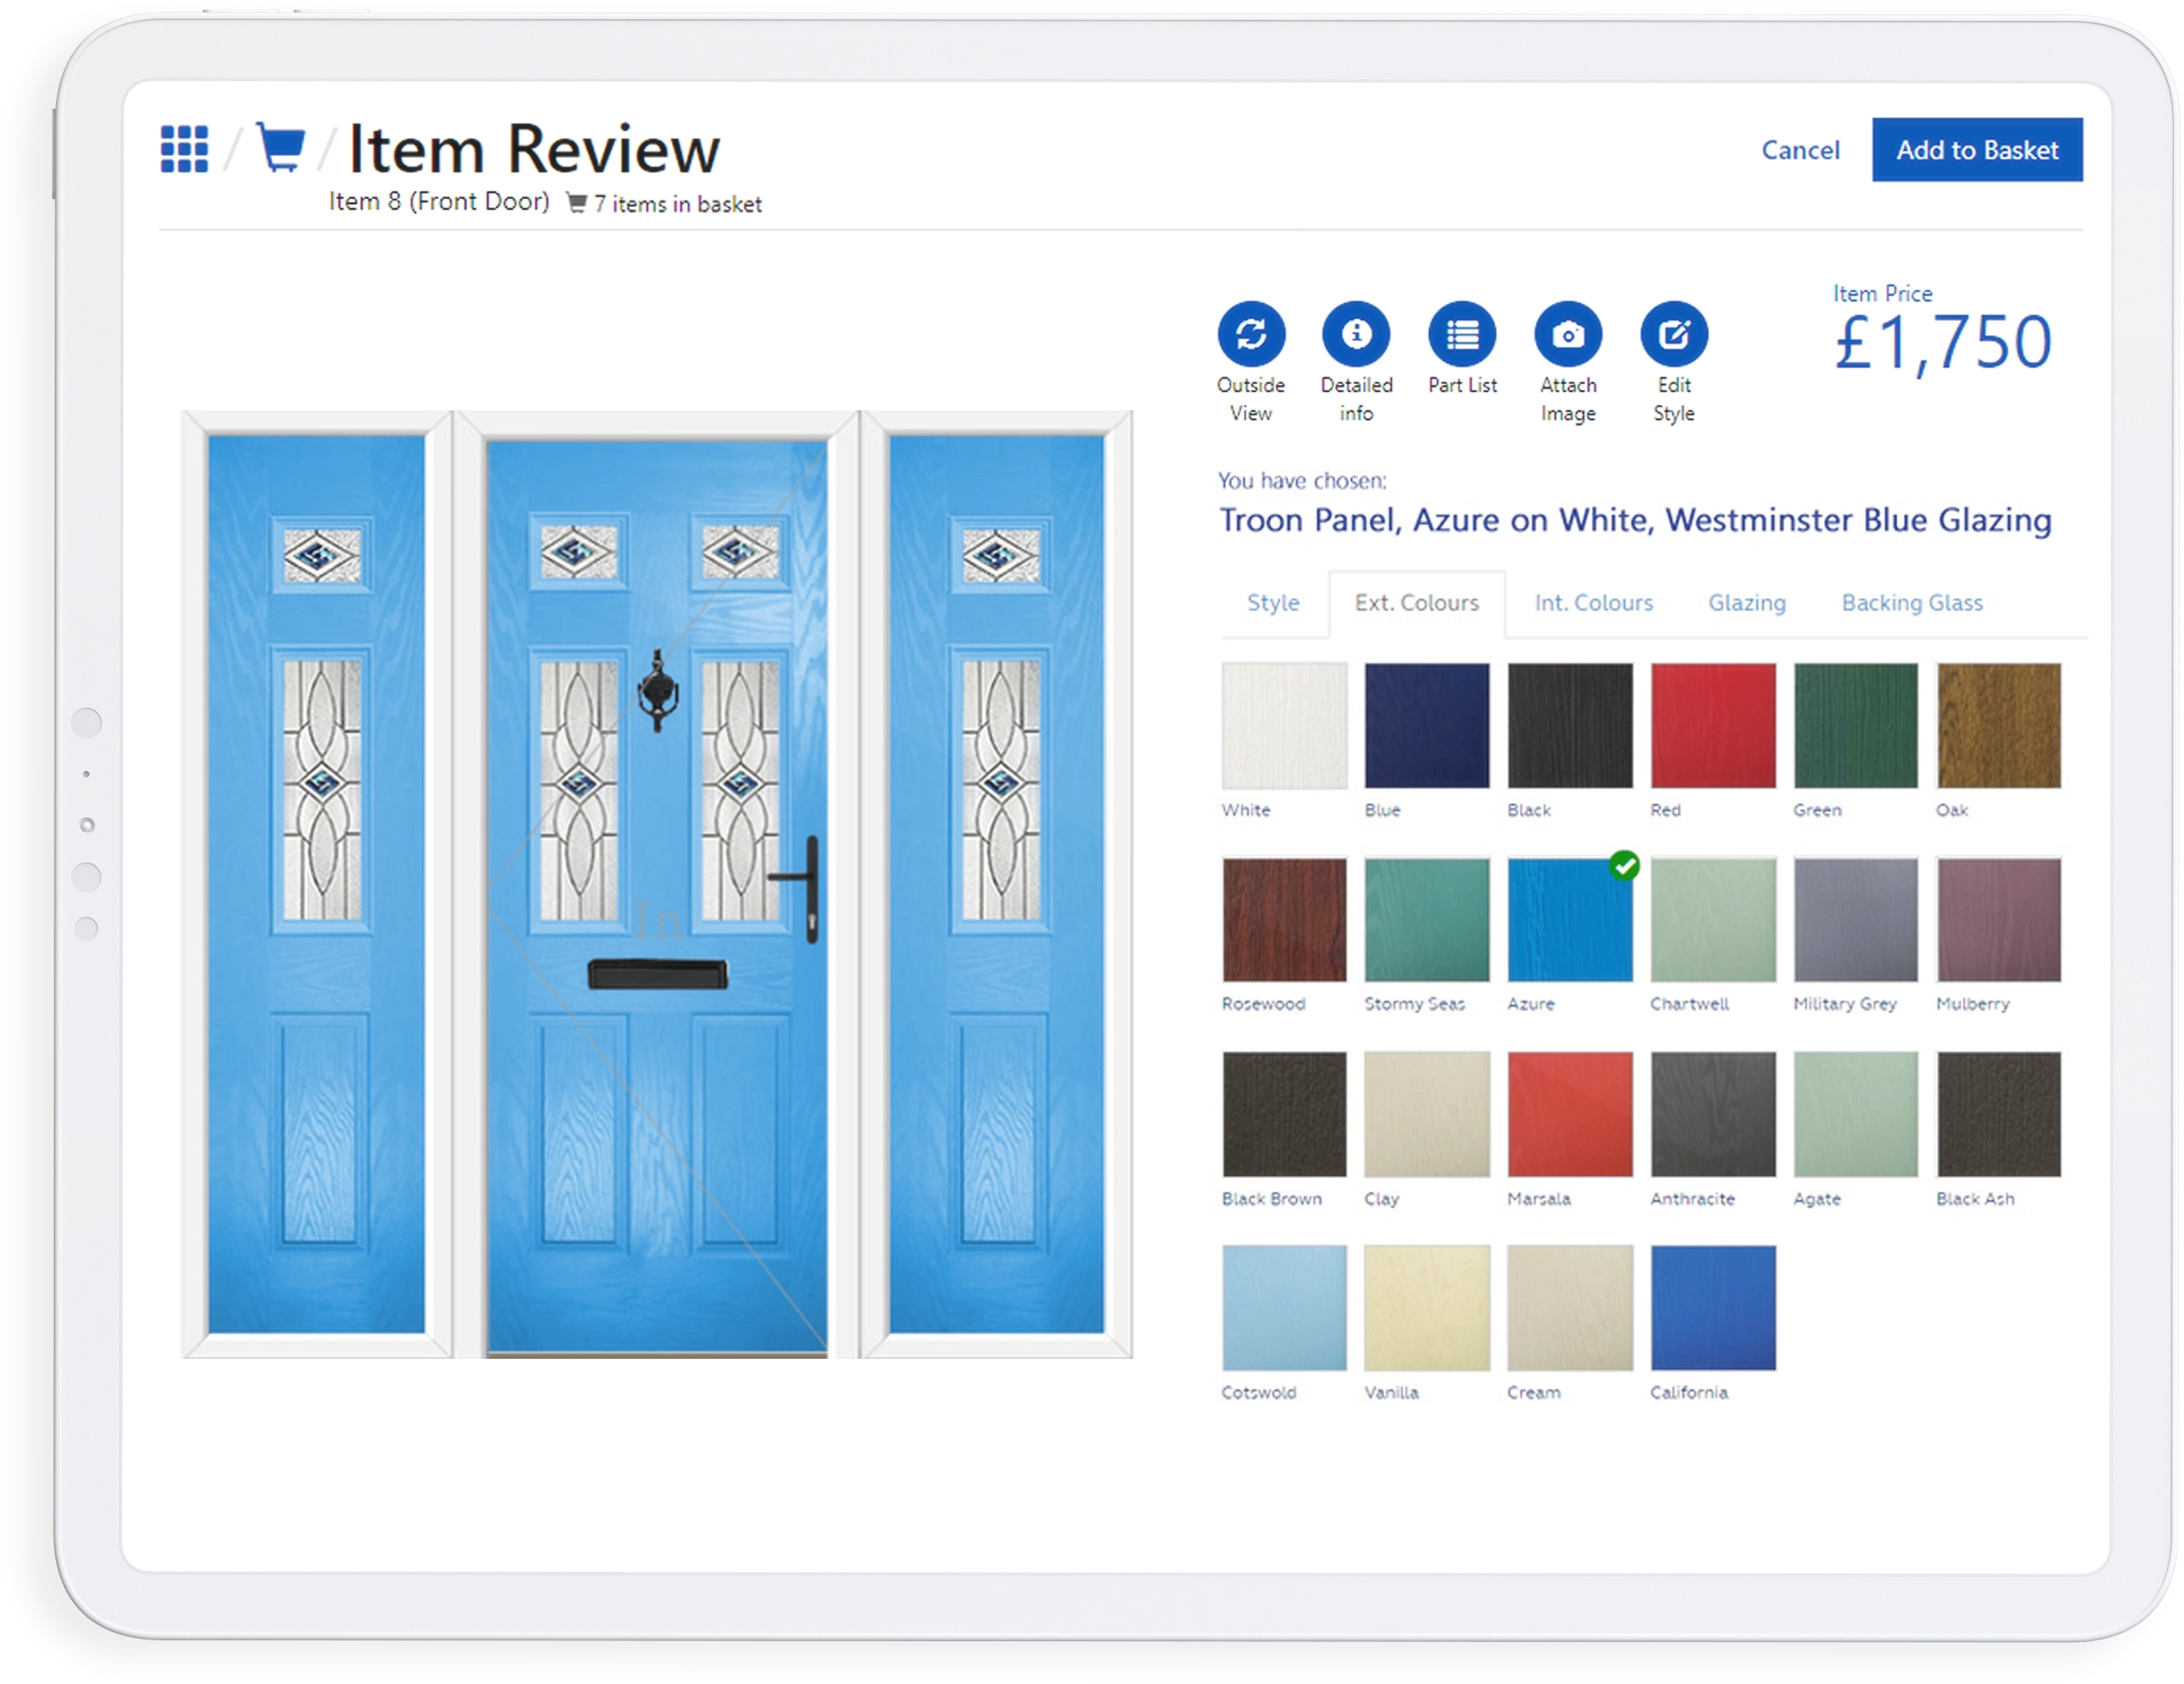
Task: Click the chosen Troon Panel description text
Action: (1635, 520)
